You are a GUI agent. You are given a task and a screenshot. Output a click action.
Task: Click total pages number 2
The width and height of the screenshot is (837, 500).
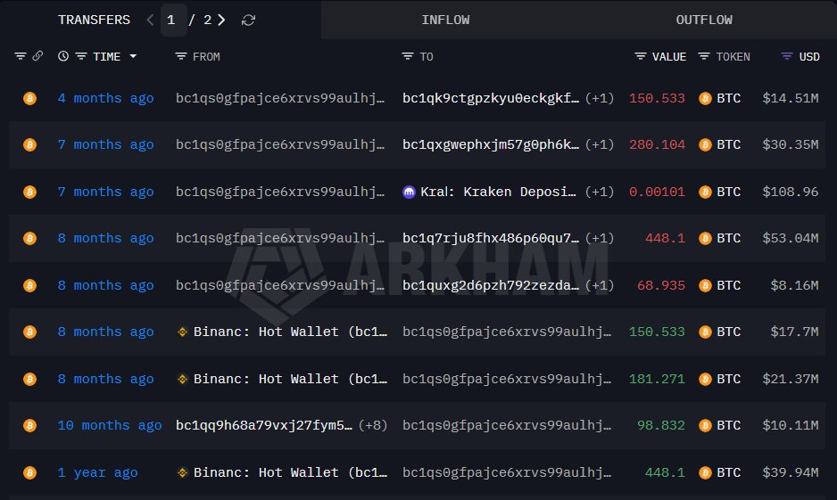pyautogui.click(x=207, y=20)
